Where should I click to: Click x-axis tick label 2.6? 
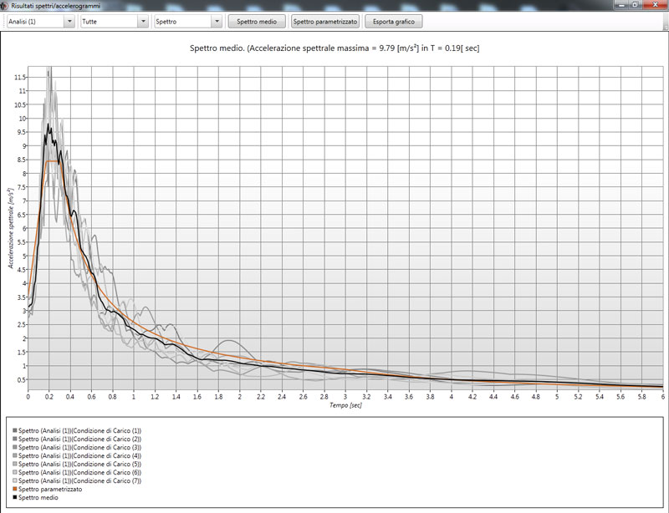pyautogui.click(x=303, y=397)
